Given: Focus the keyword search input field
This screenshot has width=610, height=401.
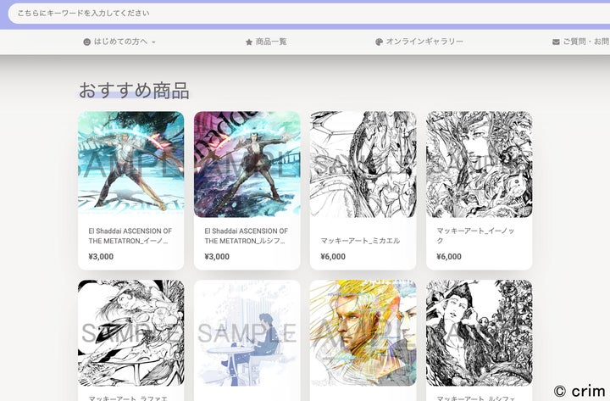Looking at the screenshot, I should pos(309,14).
